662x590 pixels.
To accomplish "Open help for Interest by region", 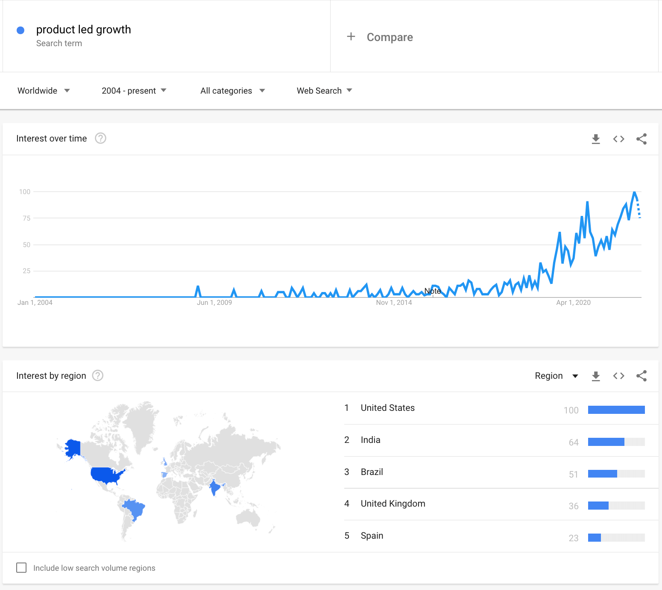I will [98, 375].
